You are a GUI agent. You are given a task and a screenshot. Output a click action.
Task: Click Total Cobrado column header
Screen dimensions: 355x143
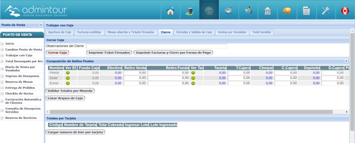tap(111, 125)
